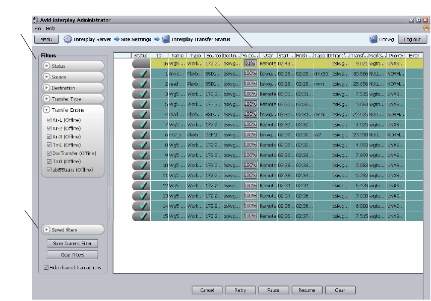Toggle the Tm0 (Offline) checkbox
The height and width of the screenshot is (301, 431).
point(49,162)
